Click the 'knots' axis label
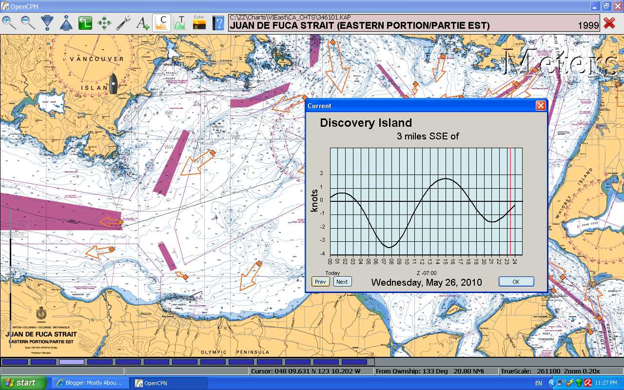The width and height of the screenshot is (624, 390). pyautogui.click(x=315, y=201)
